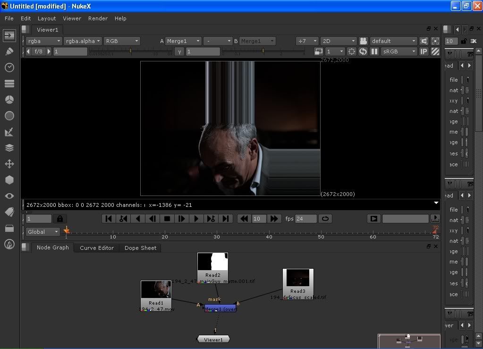Image resolution: width=483 pixels, height=349 pixels.
Task: Select the Read3 node thumbnail
Action: point(298,278)
